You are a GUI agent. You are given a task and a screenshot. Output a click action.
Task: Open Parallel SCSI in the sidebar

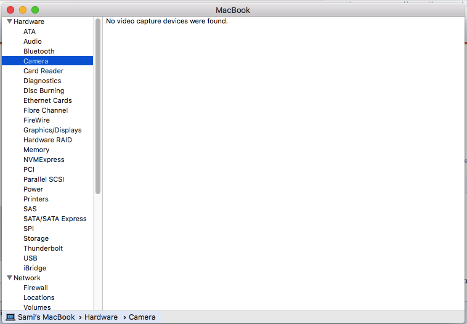(44, 179)
